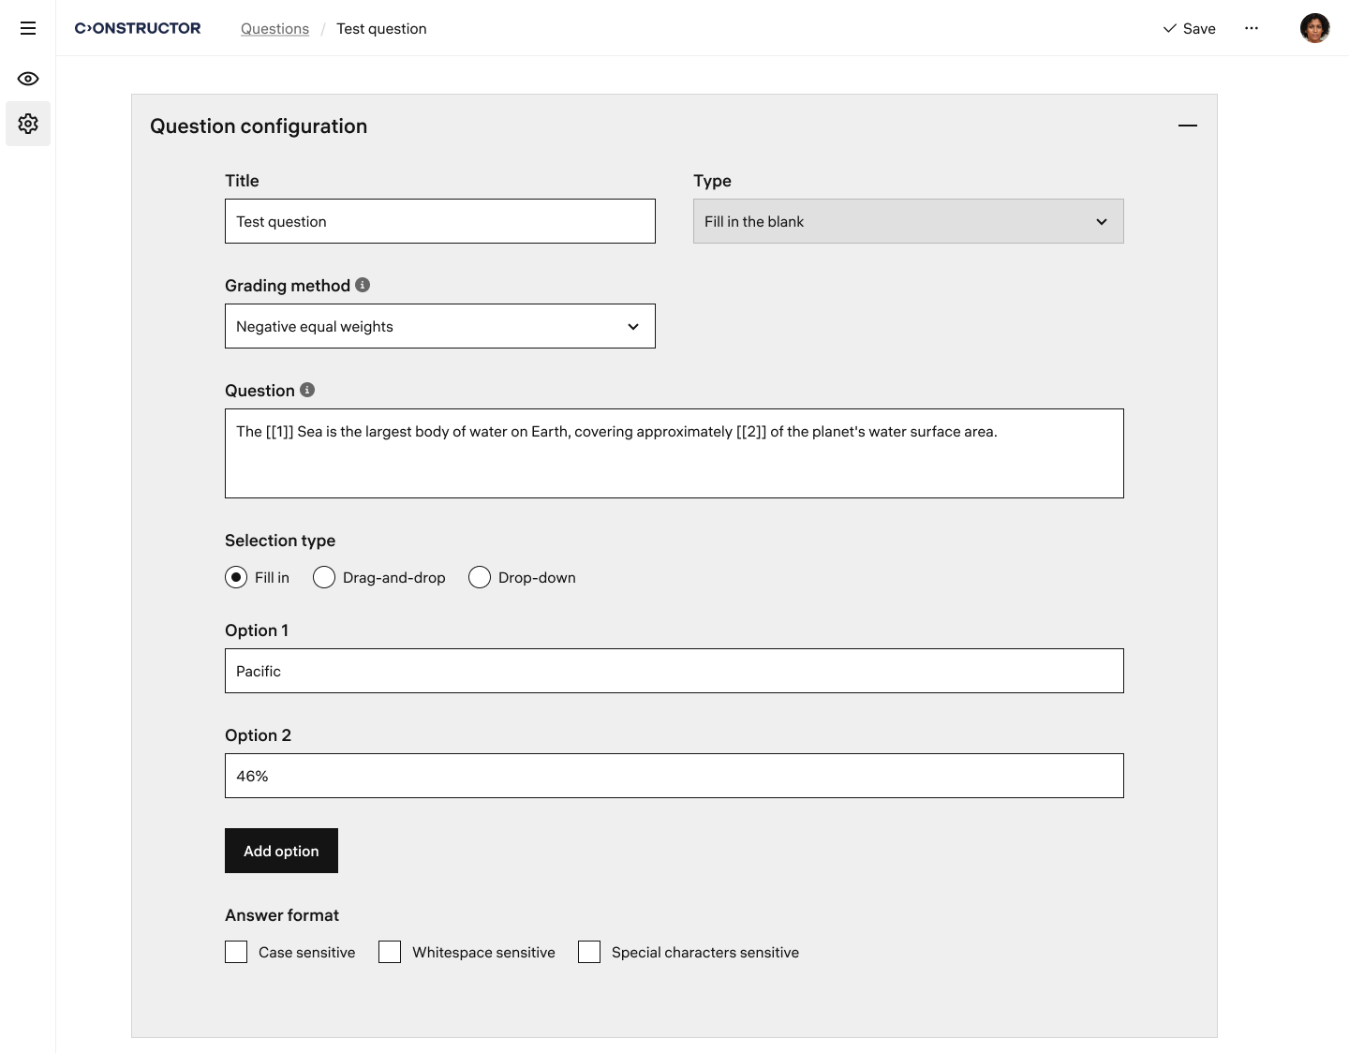The height and width of the screenshot is (1053, 1349).
Task: Choose the Drop-down selection type
Action: [480, 577]
